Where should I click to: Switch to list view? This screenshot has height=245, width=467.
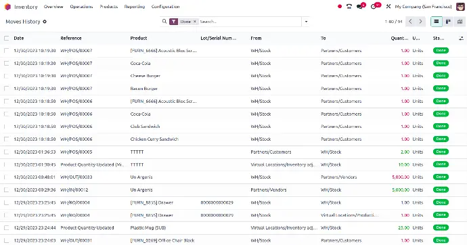click(437, 22)
